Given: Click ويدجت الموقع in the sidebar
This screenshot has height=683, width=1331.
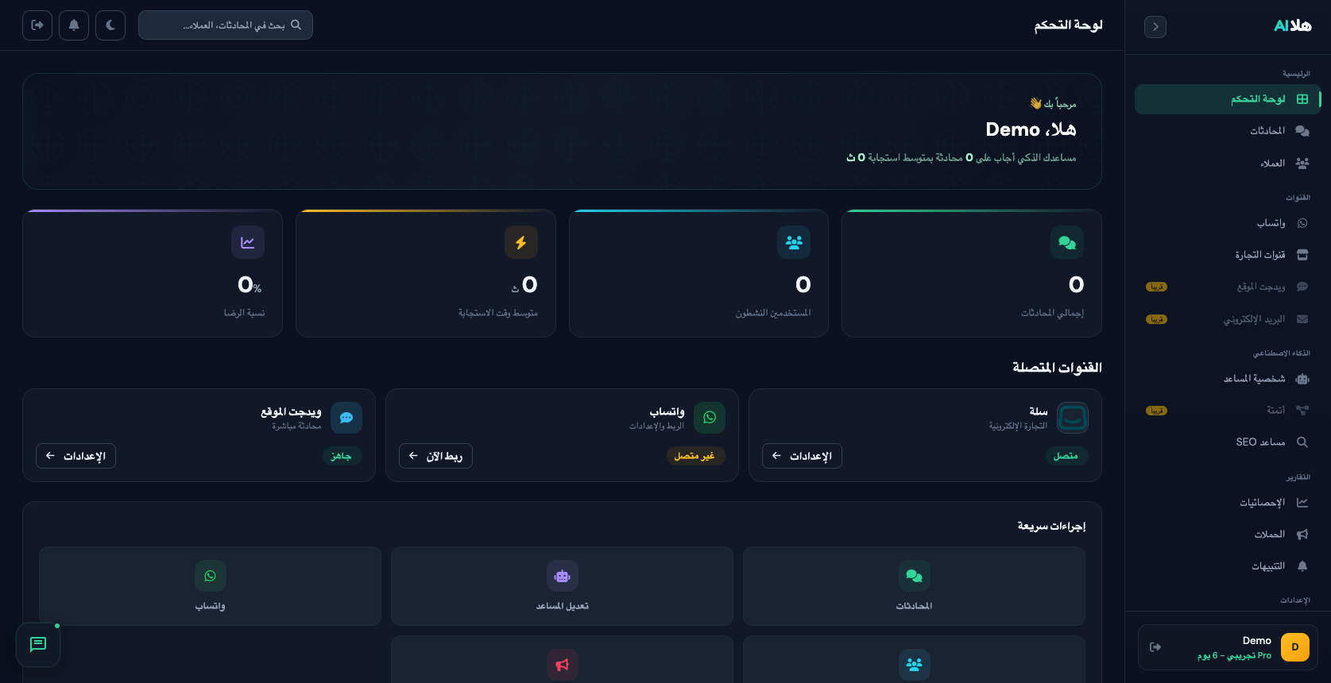Looking at the screenshot, I should tap(1228, 287).
